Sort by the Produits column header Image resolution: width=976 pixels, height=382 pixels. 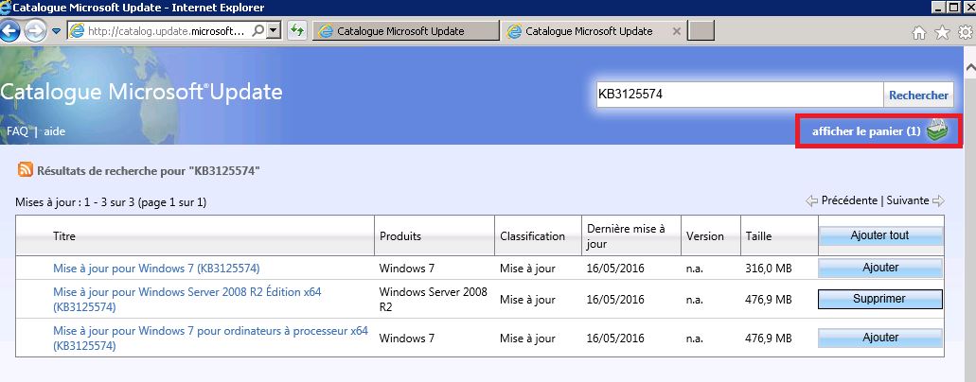(400, 236)
